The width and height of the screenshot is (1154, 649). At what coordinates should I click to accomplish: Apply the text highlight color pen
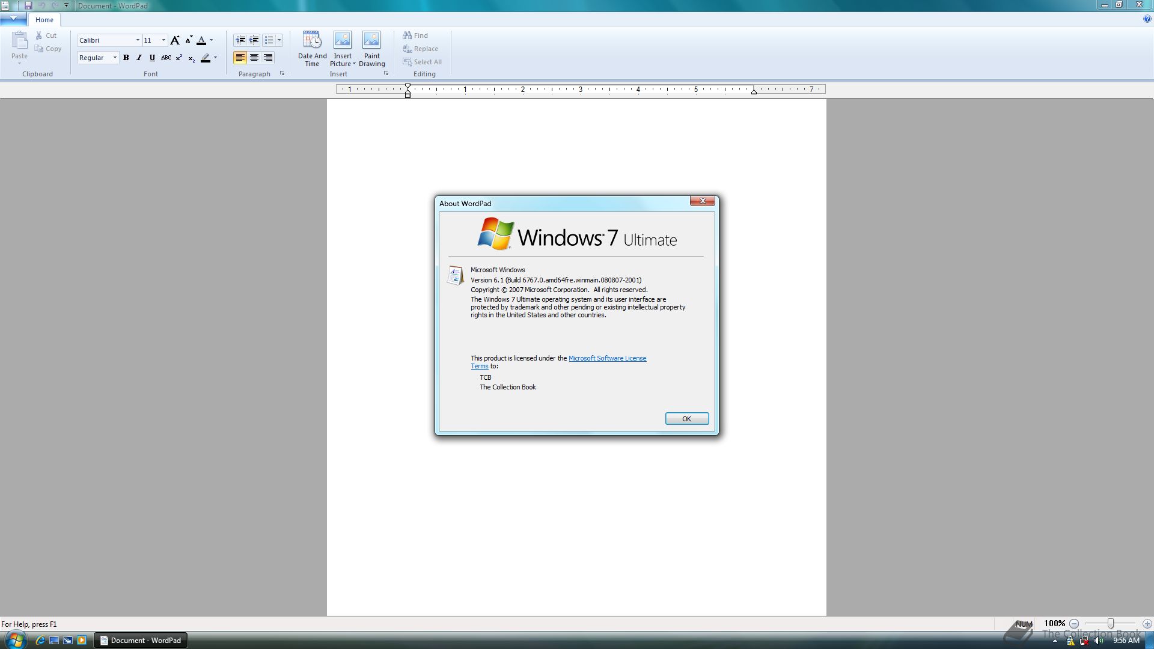[x=206, y=58]
